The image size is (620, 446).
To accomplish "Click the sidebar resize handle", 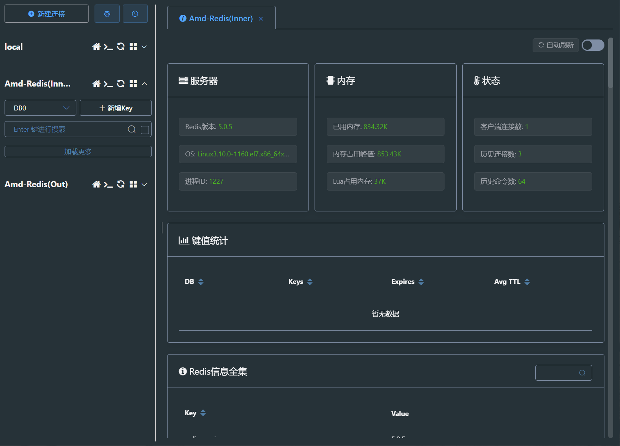I will (x=162, y=228).
